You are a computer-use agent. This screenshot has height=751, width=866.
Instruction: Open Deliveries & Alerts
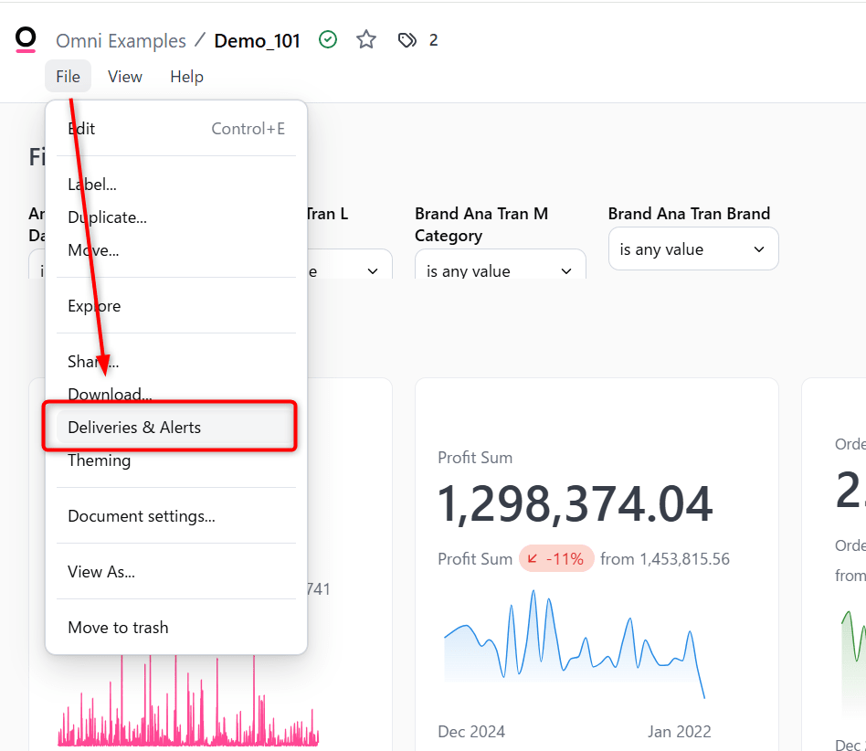pos(176,428)
